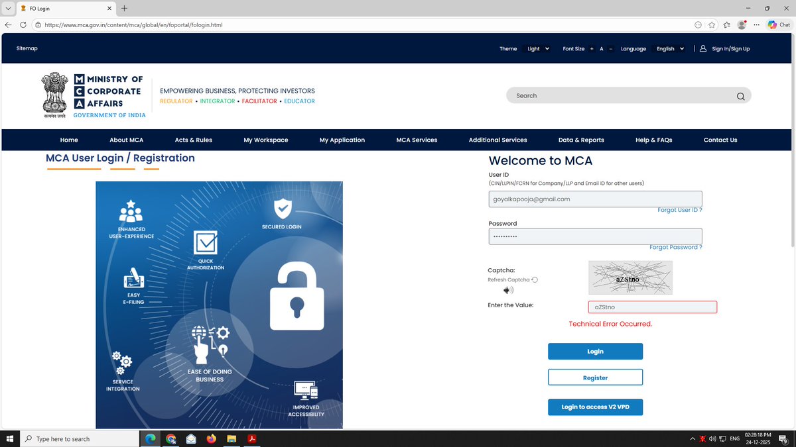The height and width of the screenshot is (447, 796).
Task: Open the Acts & Rules menu
Action: click(194, 140)
